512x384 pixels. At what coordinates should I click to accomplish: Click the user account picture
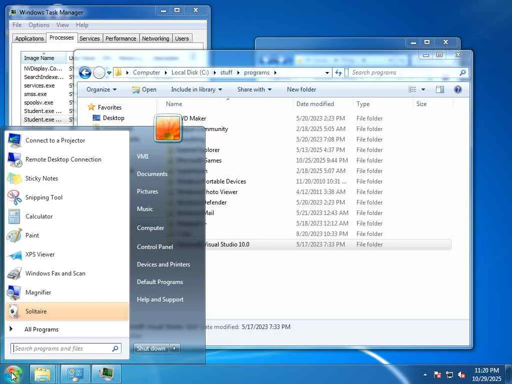click(x=167, y=128)
